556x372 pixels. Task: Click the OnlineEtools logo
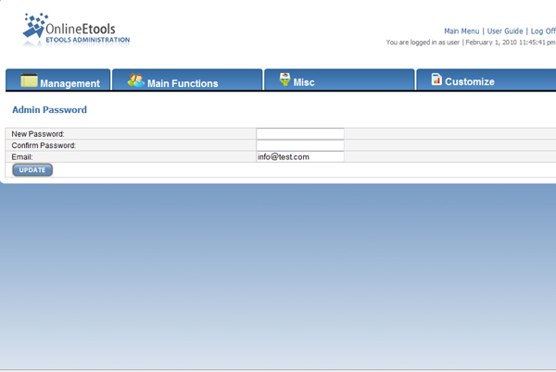click(76, 31)
